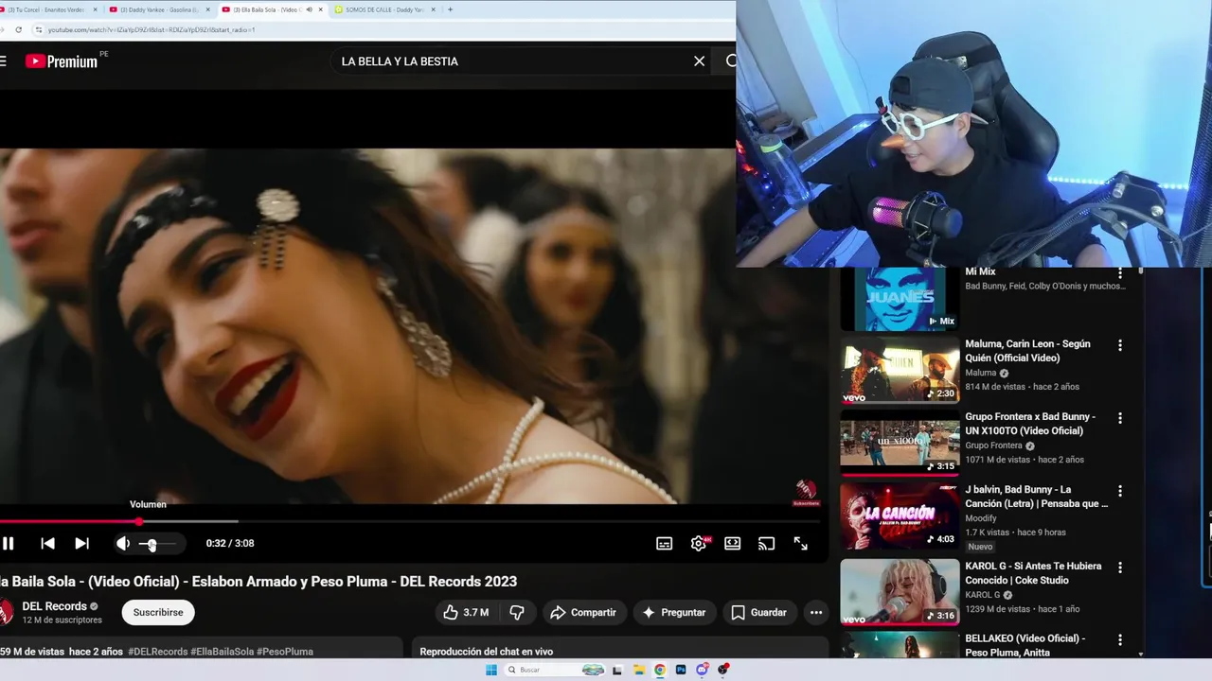Open a new browser tab

450,9
